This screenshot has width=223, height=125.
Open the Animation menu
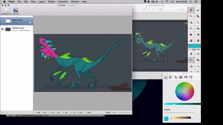[x=63, y=1]
